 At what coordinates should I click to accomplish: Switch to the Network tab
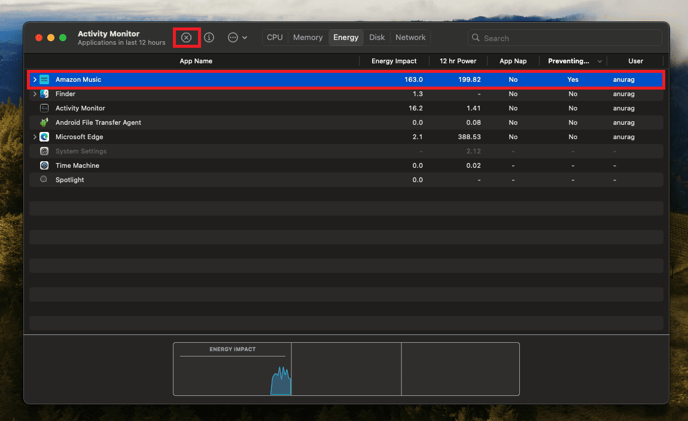pyautogui.click(x=410, y=38)
